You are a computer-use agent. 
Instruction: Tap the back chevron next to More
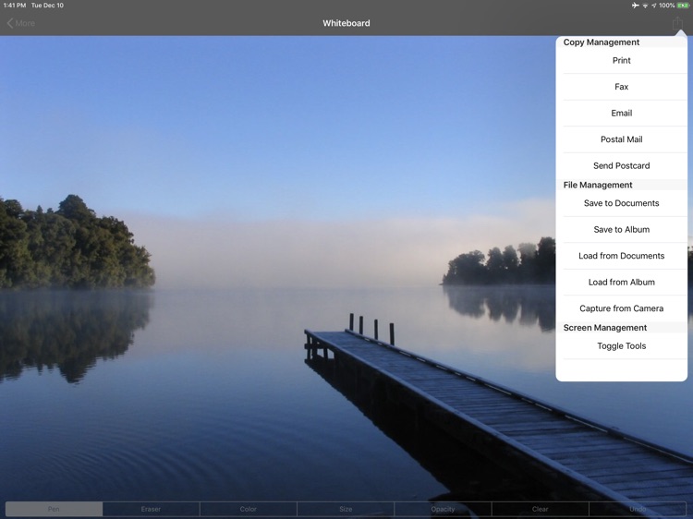point(10,23)
